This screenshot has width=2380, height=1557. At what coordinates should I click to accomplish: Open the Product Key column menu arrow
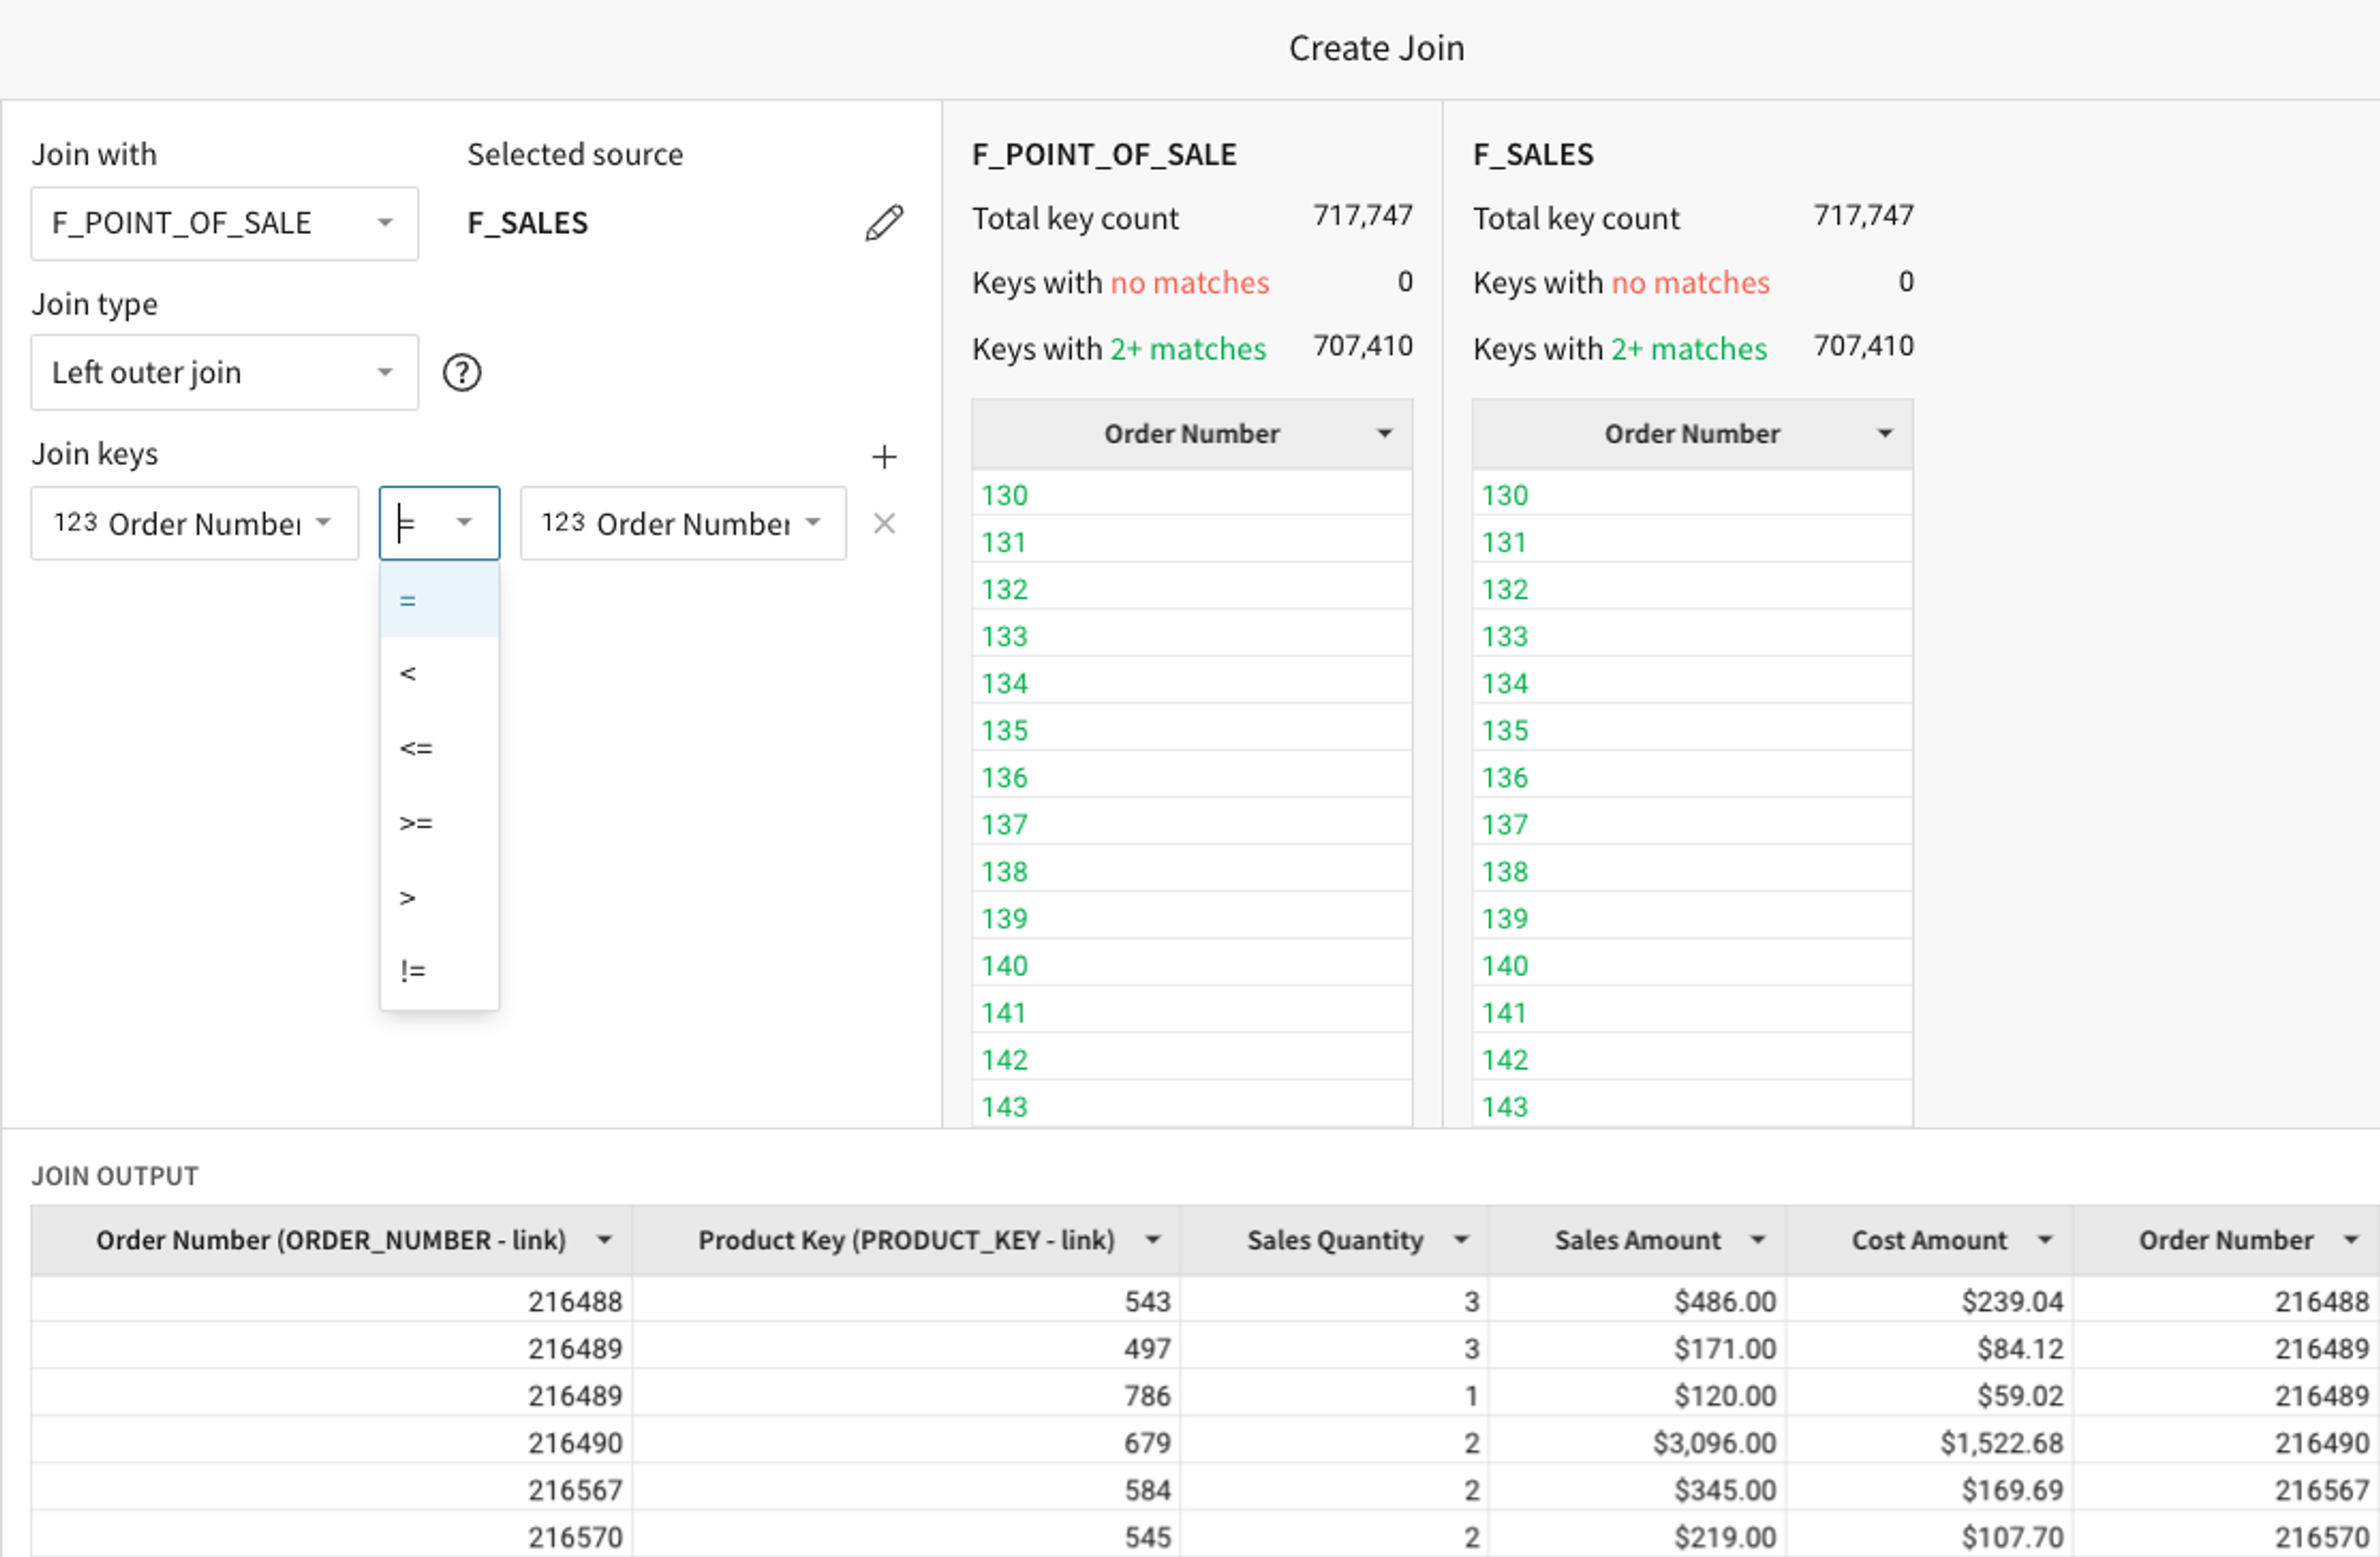1153,1240
